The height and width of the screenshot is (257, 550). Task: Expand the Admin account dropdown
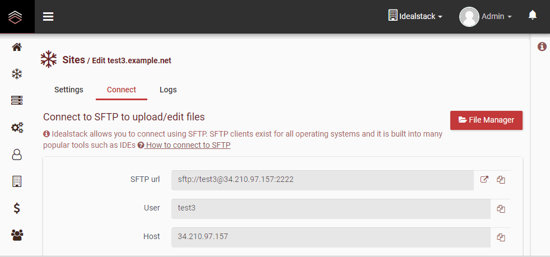pos(486,16)
